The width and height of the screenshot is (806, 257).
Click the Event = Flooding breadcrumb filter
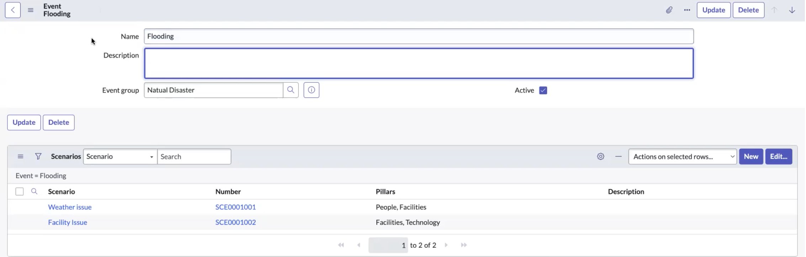click(x=41, y=176)
